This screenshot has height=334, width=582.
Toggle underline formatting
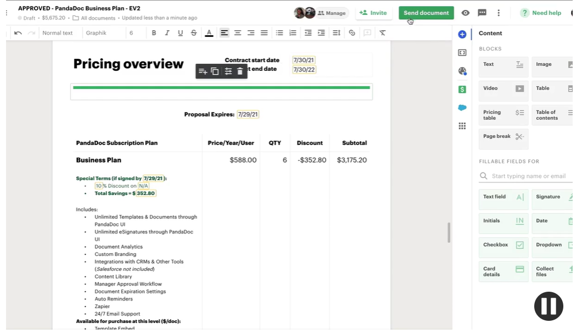tap(181, 33)
